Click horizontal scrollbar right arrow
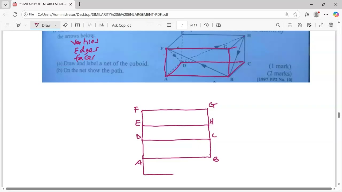The image size is (342, 192). 334,189
